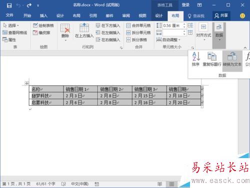Click the distribute rows icon
This screenshot has width=250, height=188.
pos(190,25)
